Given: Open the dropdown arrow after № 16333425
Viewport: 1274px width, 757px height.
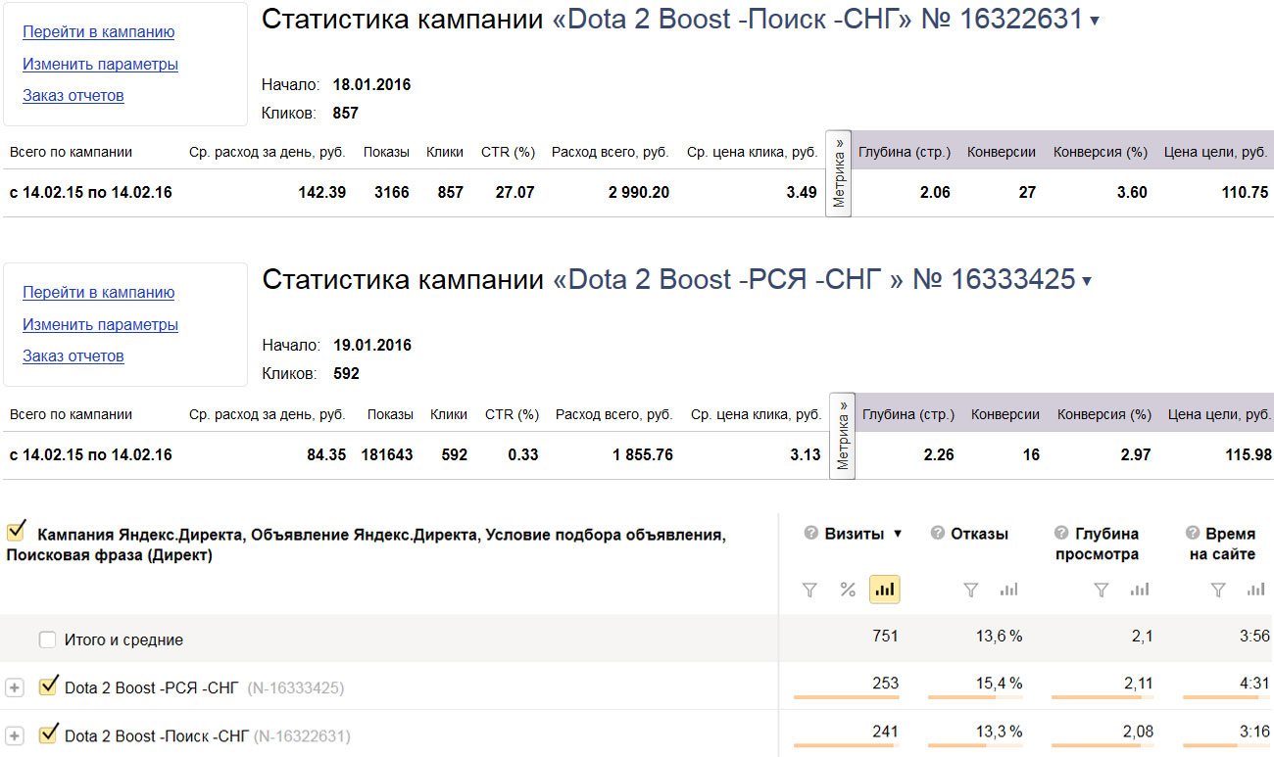Looking at the screenshot, I should (x=1086, y=282).
